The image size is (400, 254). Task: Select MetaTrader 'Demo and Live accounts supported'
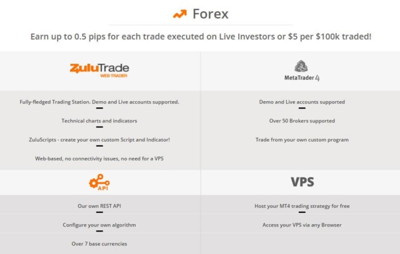pyautogui.click(x=302, y=102)
